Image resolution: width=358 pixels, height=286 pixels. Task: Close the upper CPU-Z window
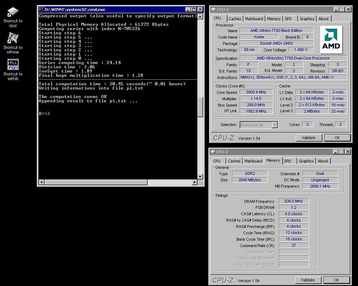pos(348,9)
